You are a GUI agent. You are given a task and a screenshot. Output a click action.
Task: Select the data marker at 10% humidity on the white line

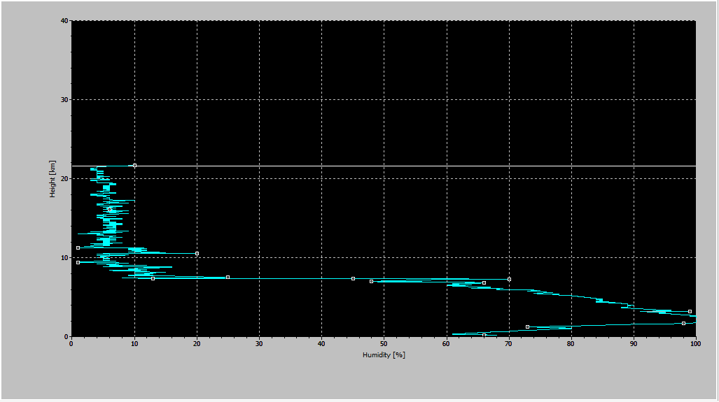134,165
